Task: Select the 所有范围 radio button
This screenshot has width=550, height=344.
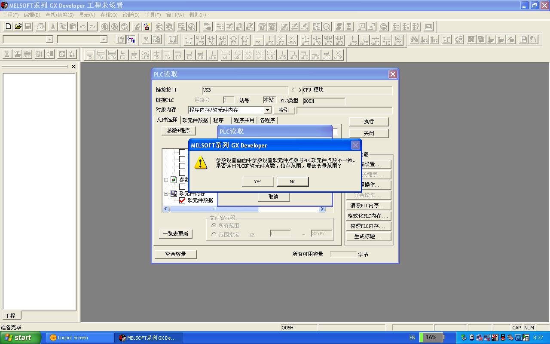Action: [214, 225]
